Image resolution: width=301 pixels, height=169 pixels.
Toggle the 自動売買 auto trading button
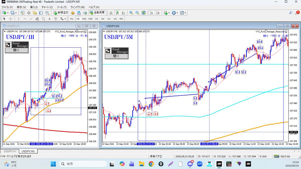pos(97,13)
